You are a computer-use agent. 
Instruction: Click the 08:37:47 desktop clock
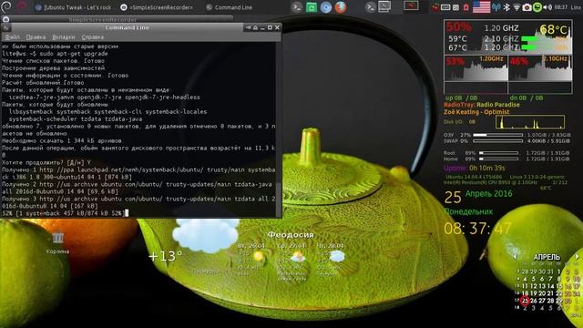pos(477,229)
